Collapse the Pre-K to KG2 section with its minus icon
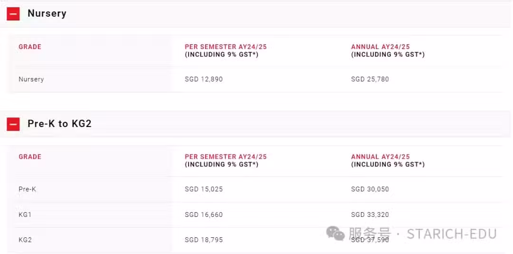 coord(13,124)
